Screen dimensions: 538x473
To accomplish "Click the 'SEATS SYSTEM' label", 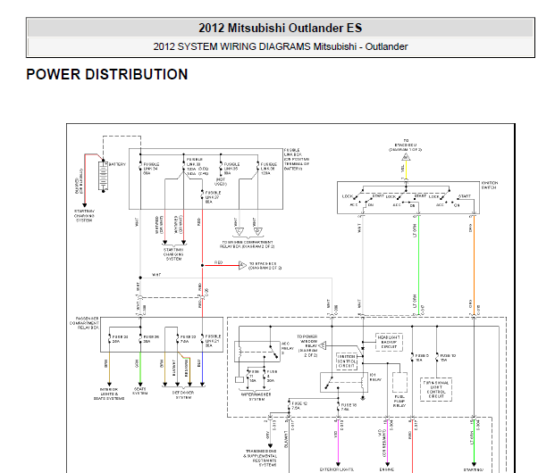I will coord(140,391).
